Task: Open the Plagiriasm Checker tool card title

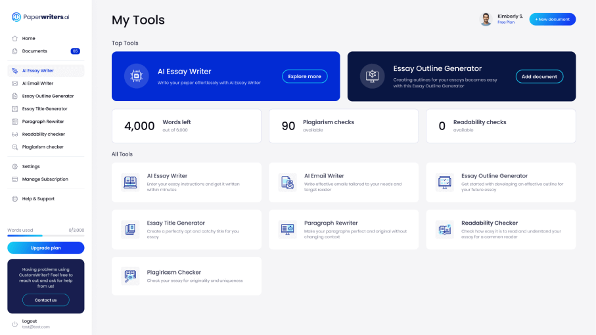Action: [x=173, y=273]
